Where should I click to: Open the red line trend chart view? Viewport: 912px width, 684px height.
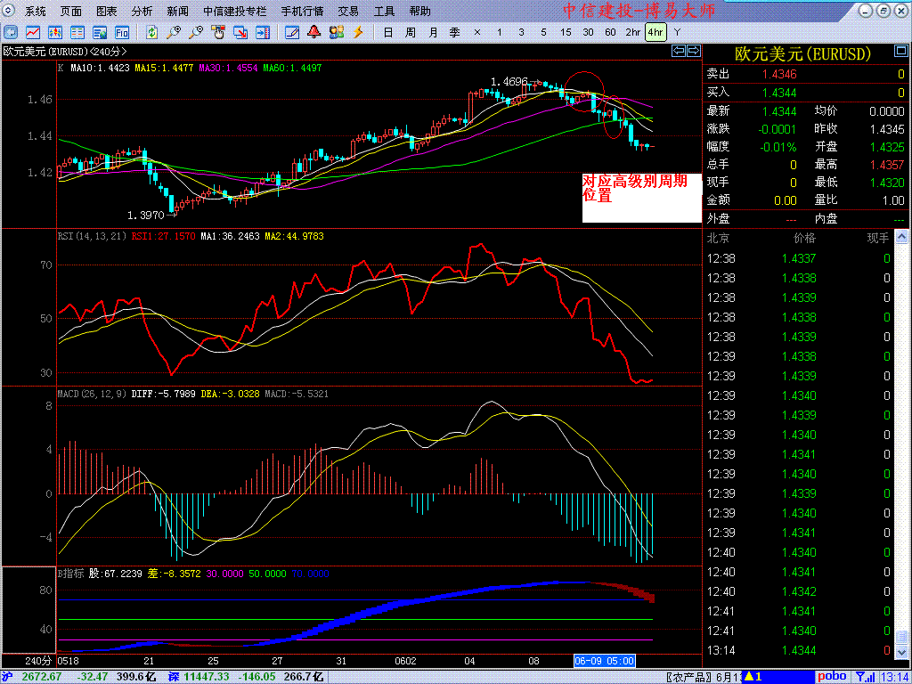click(x=33, y=32)
